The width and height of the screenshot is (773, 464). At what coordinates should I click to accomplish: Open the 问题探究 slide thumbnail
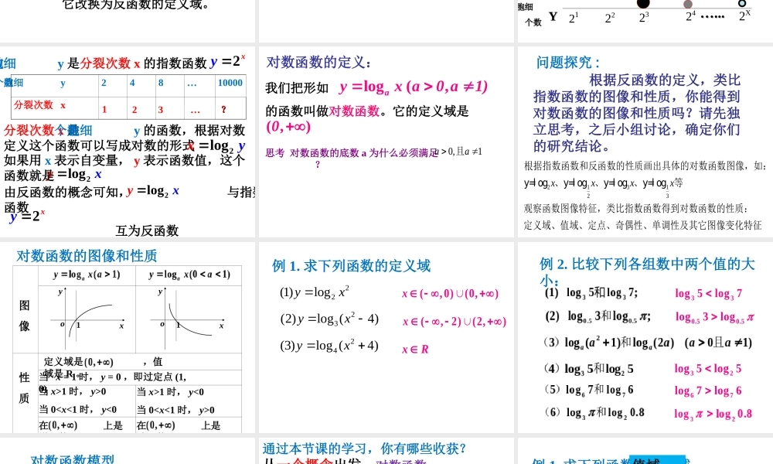645,142
